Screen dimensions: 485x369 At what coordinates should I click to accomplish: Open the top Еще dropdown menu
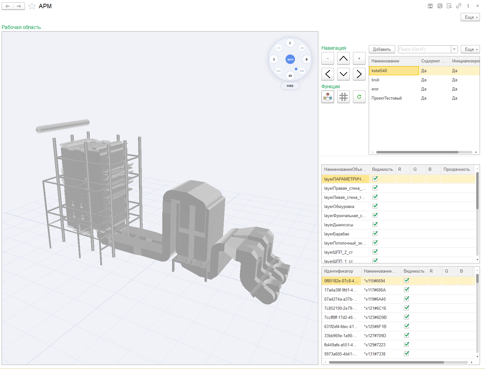click(470, 17)
